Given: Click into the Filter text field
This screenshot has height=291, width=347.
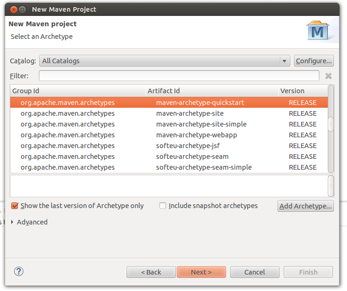Looking at the screenshot, I should [179, 76].
